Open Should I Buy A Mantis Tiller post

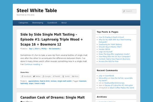110,47
